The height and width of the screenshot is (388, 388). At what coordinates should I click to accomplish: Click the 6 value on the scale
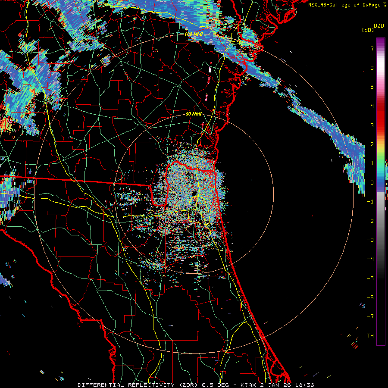[x=372, y=68]
